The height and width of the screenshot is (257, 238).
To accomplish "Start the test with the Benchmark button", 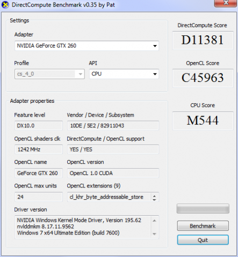I will [203, 226].
